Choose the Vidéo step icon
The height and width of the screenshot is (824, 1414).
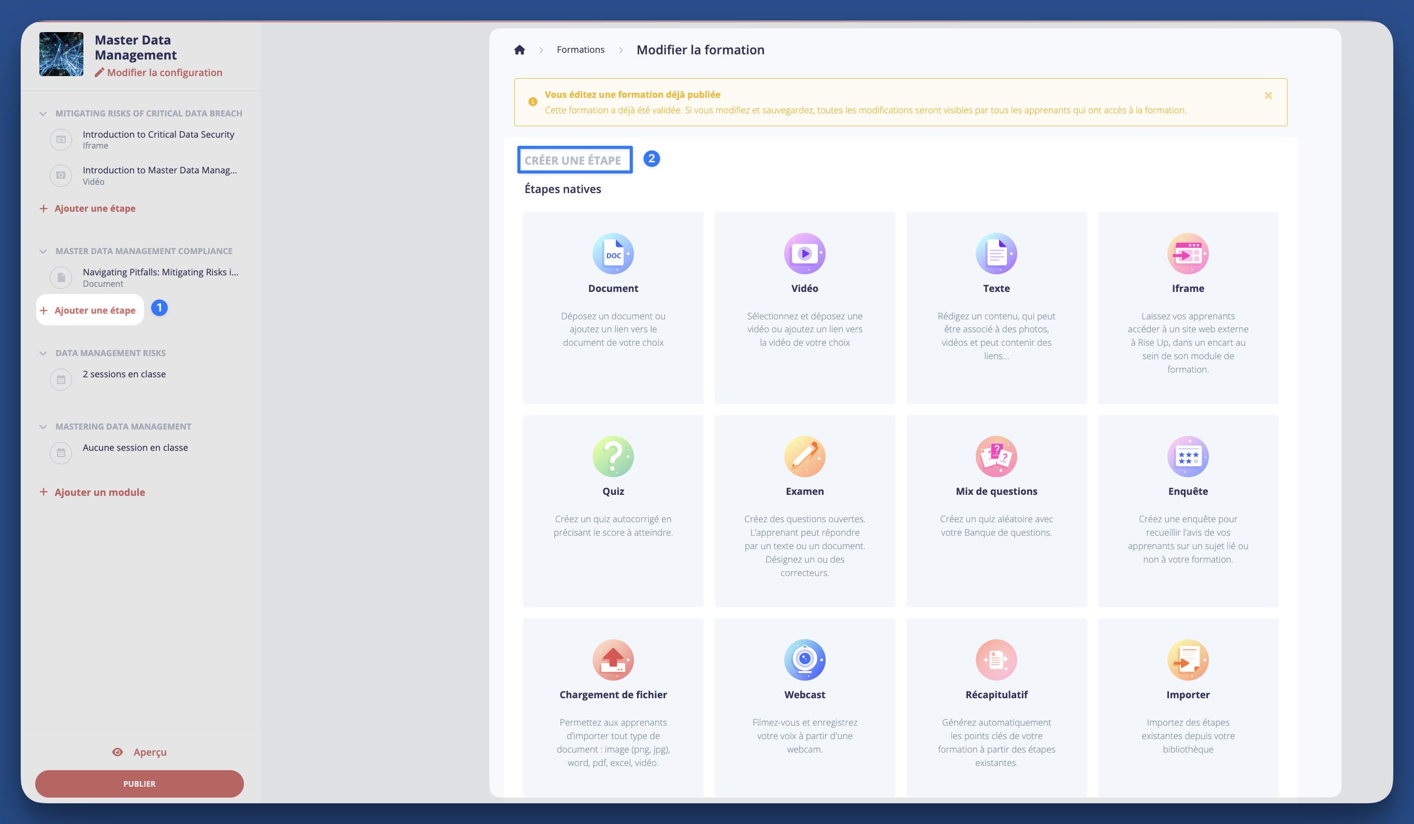pyautogui.click(x=804, y=254)
